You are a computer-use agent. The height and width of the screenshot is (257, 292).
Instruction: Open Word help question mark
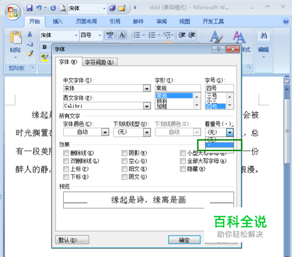[286, 21]
